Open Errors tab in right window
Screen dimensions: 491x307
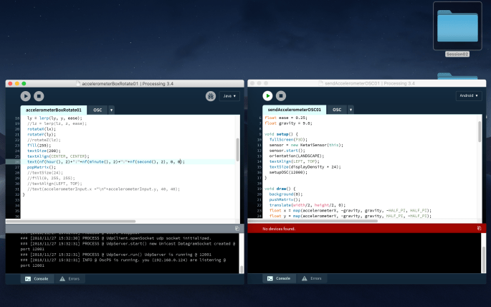pos(312,278)
